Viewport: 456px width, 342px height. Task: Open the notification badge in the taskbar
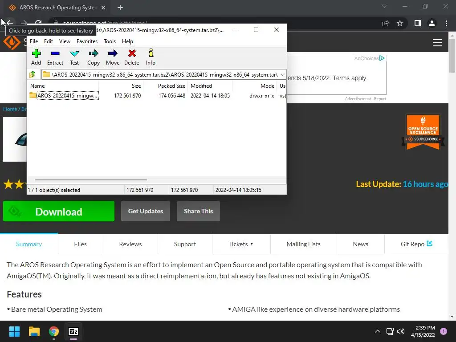click(444, 331)
